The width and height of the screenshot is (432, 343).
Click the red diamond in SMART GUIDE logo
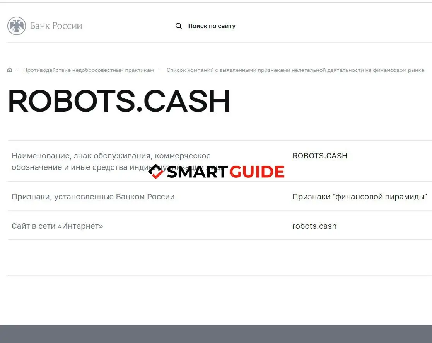(x=156, y=171)
